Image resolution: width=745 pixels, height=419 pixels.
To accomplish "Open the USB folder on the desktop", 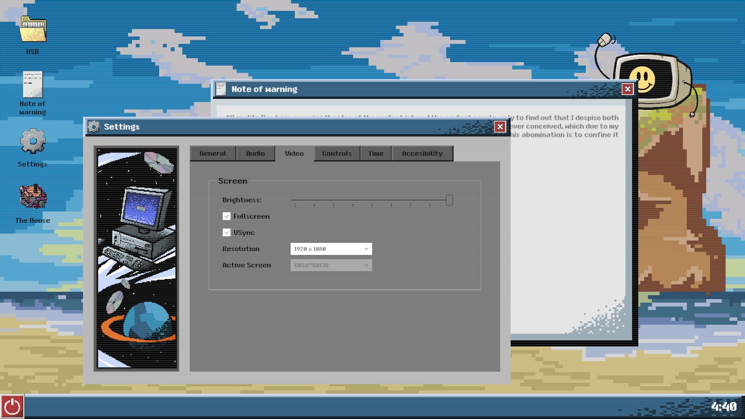I will coord(33,33).
